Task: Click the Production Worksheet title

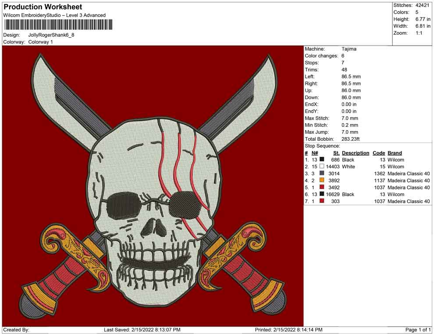Action: pos(43,7)
